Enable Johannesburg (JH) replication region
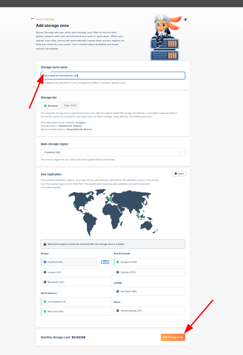243x355 pixels. point(149,311)
